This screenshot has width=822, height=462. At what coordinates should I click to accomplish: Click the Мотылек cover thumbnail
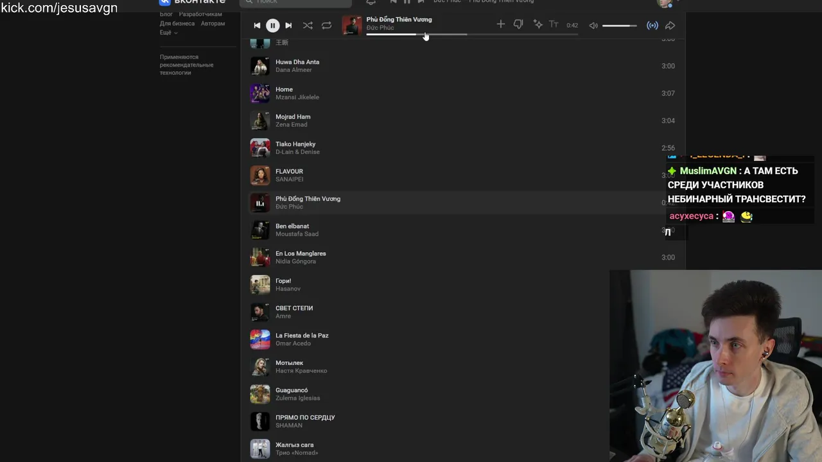tap(260, 367)
